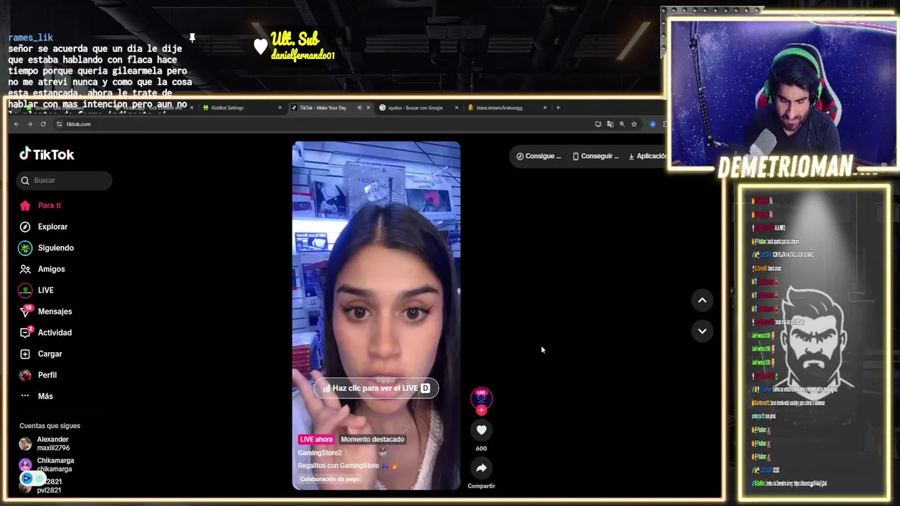This screenshot has height=506, width=900.
Task: Click the browser forward arrow
Action: (30, 124)
